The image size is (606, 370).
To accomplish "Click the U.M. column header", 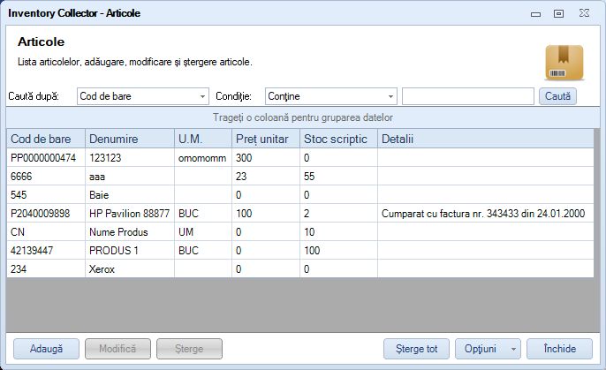I will tap(203, 139).
